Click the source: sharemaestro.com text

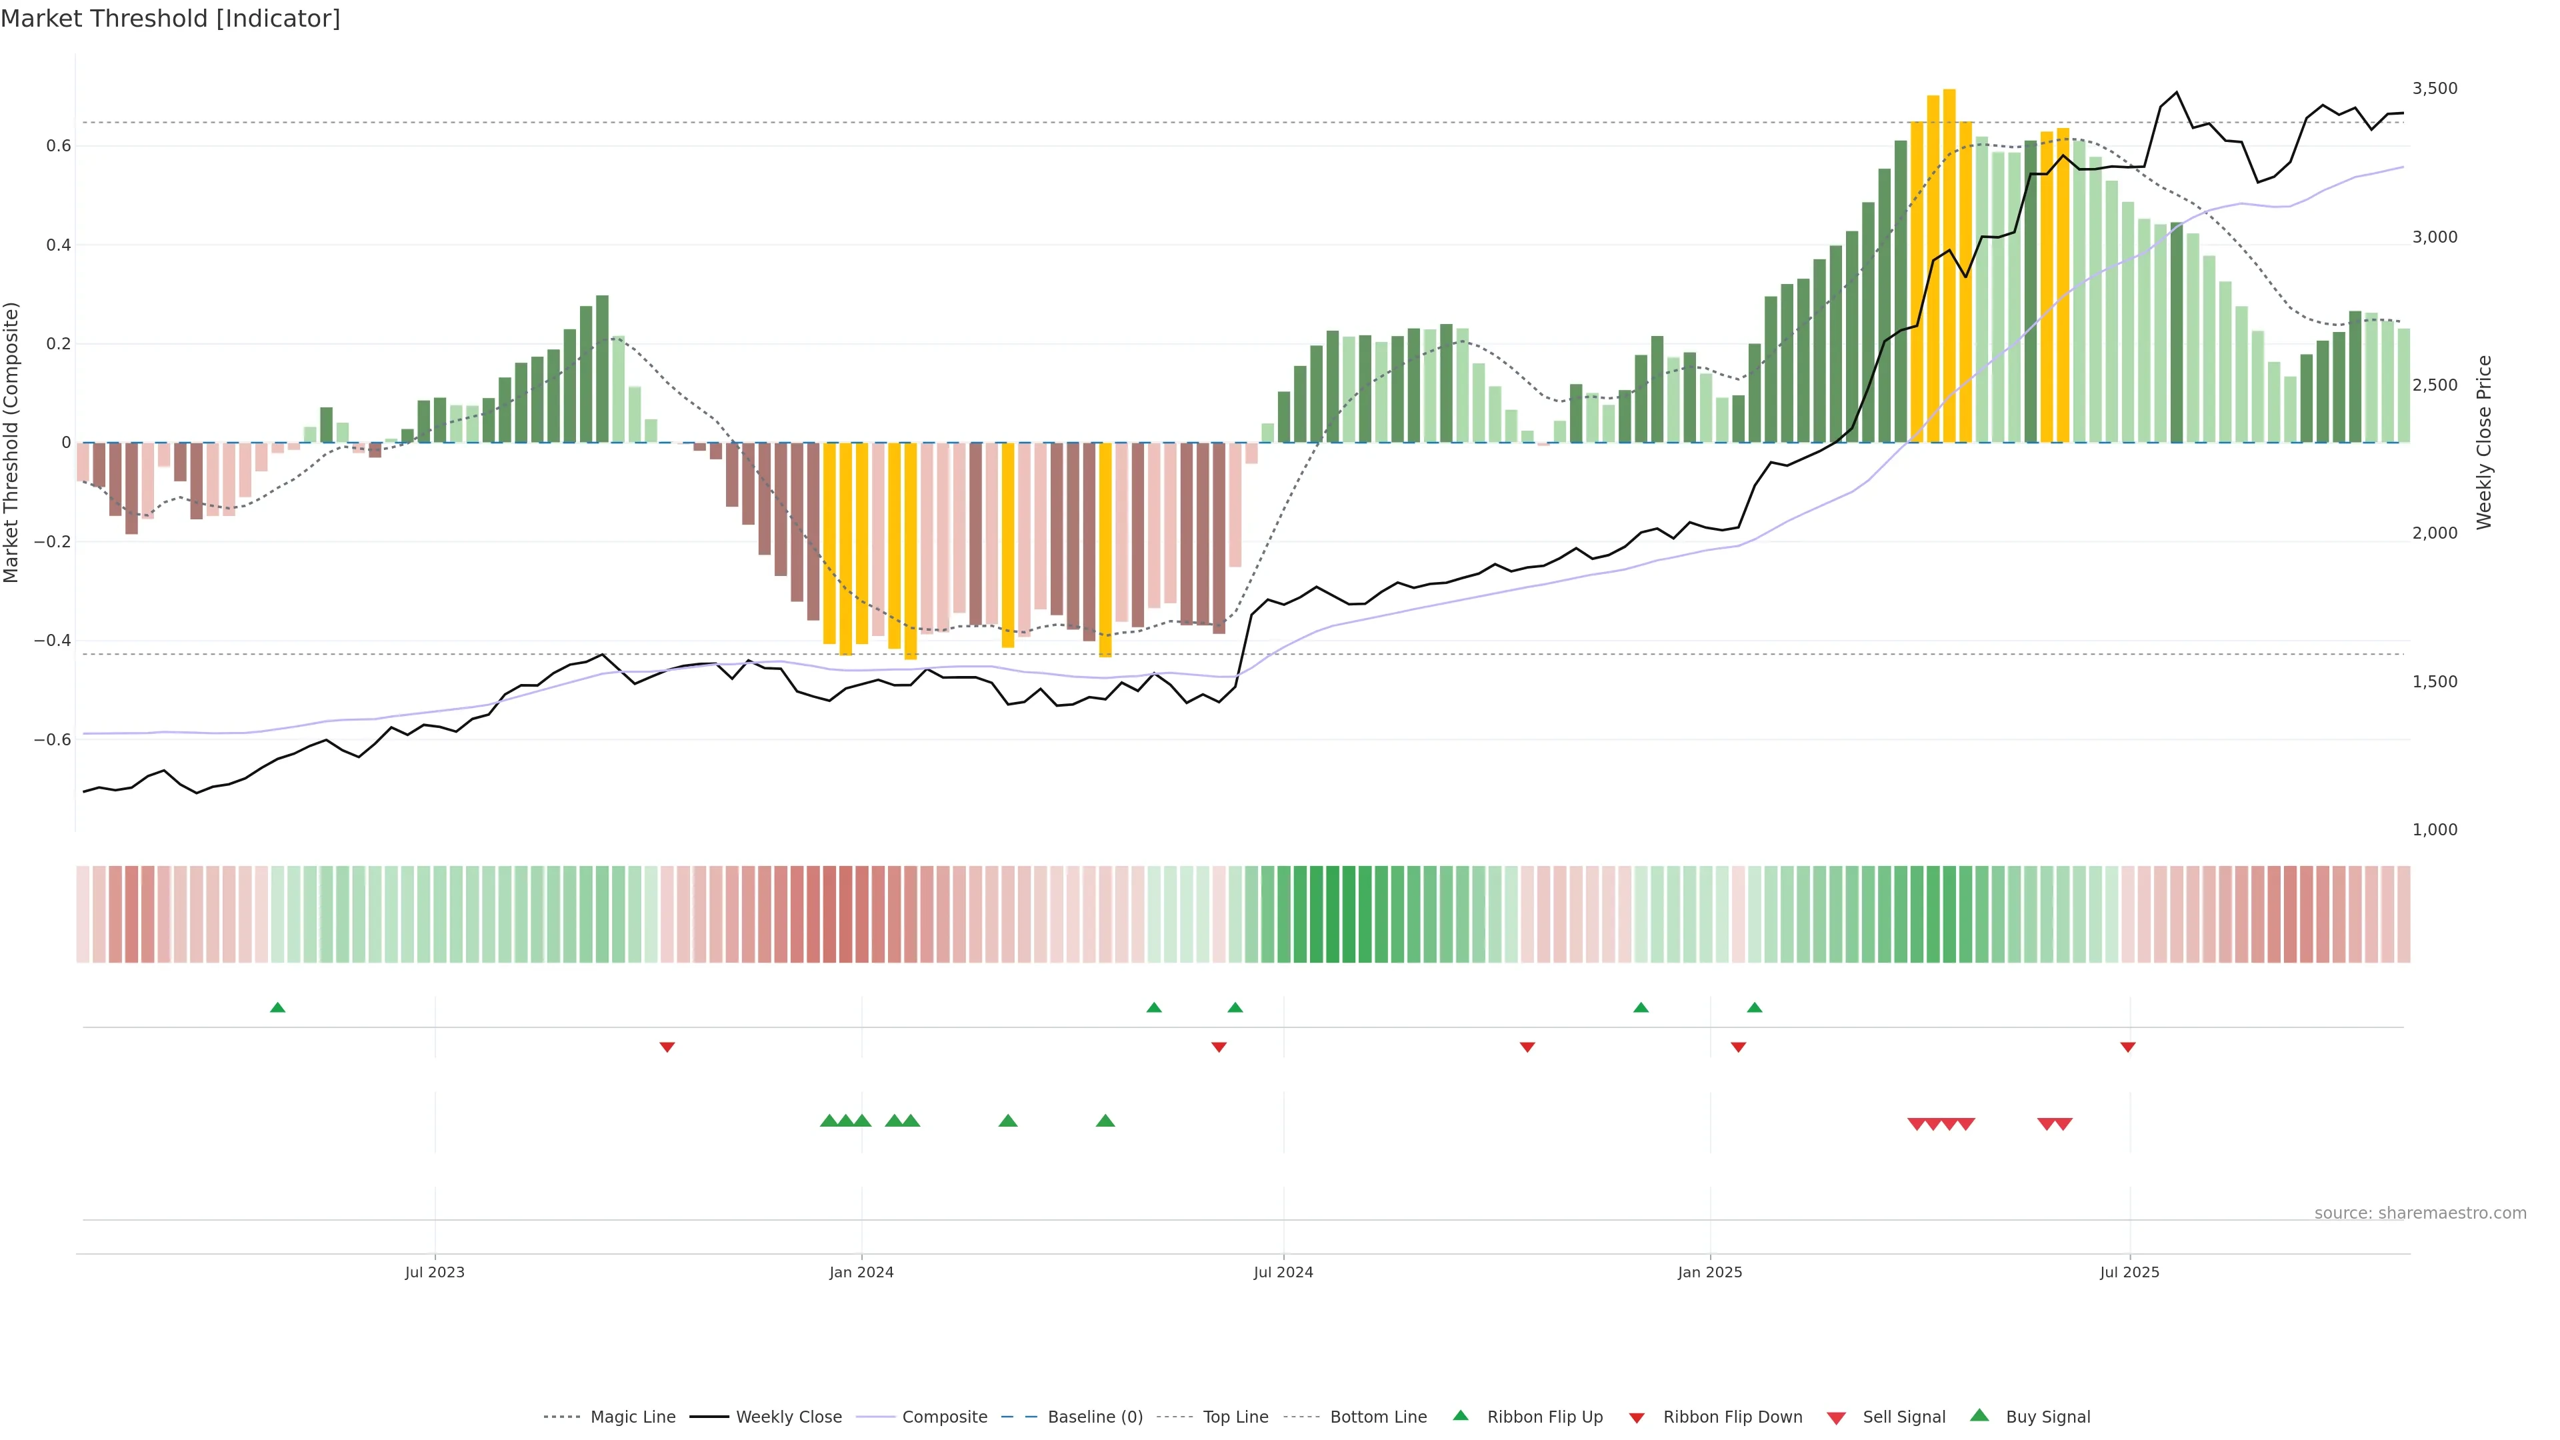(x=2420, y=1213)
